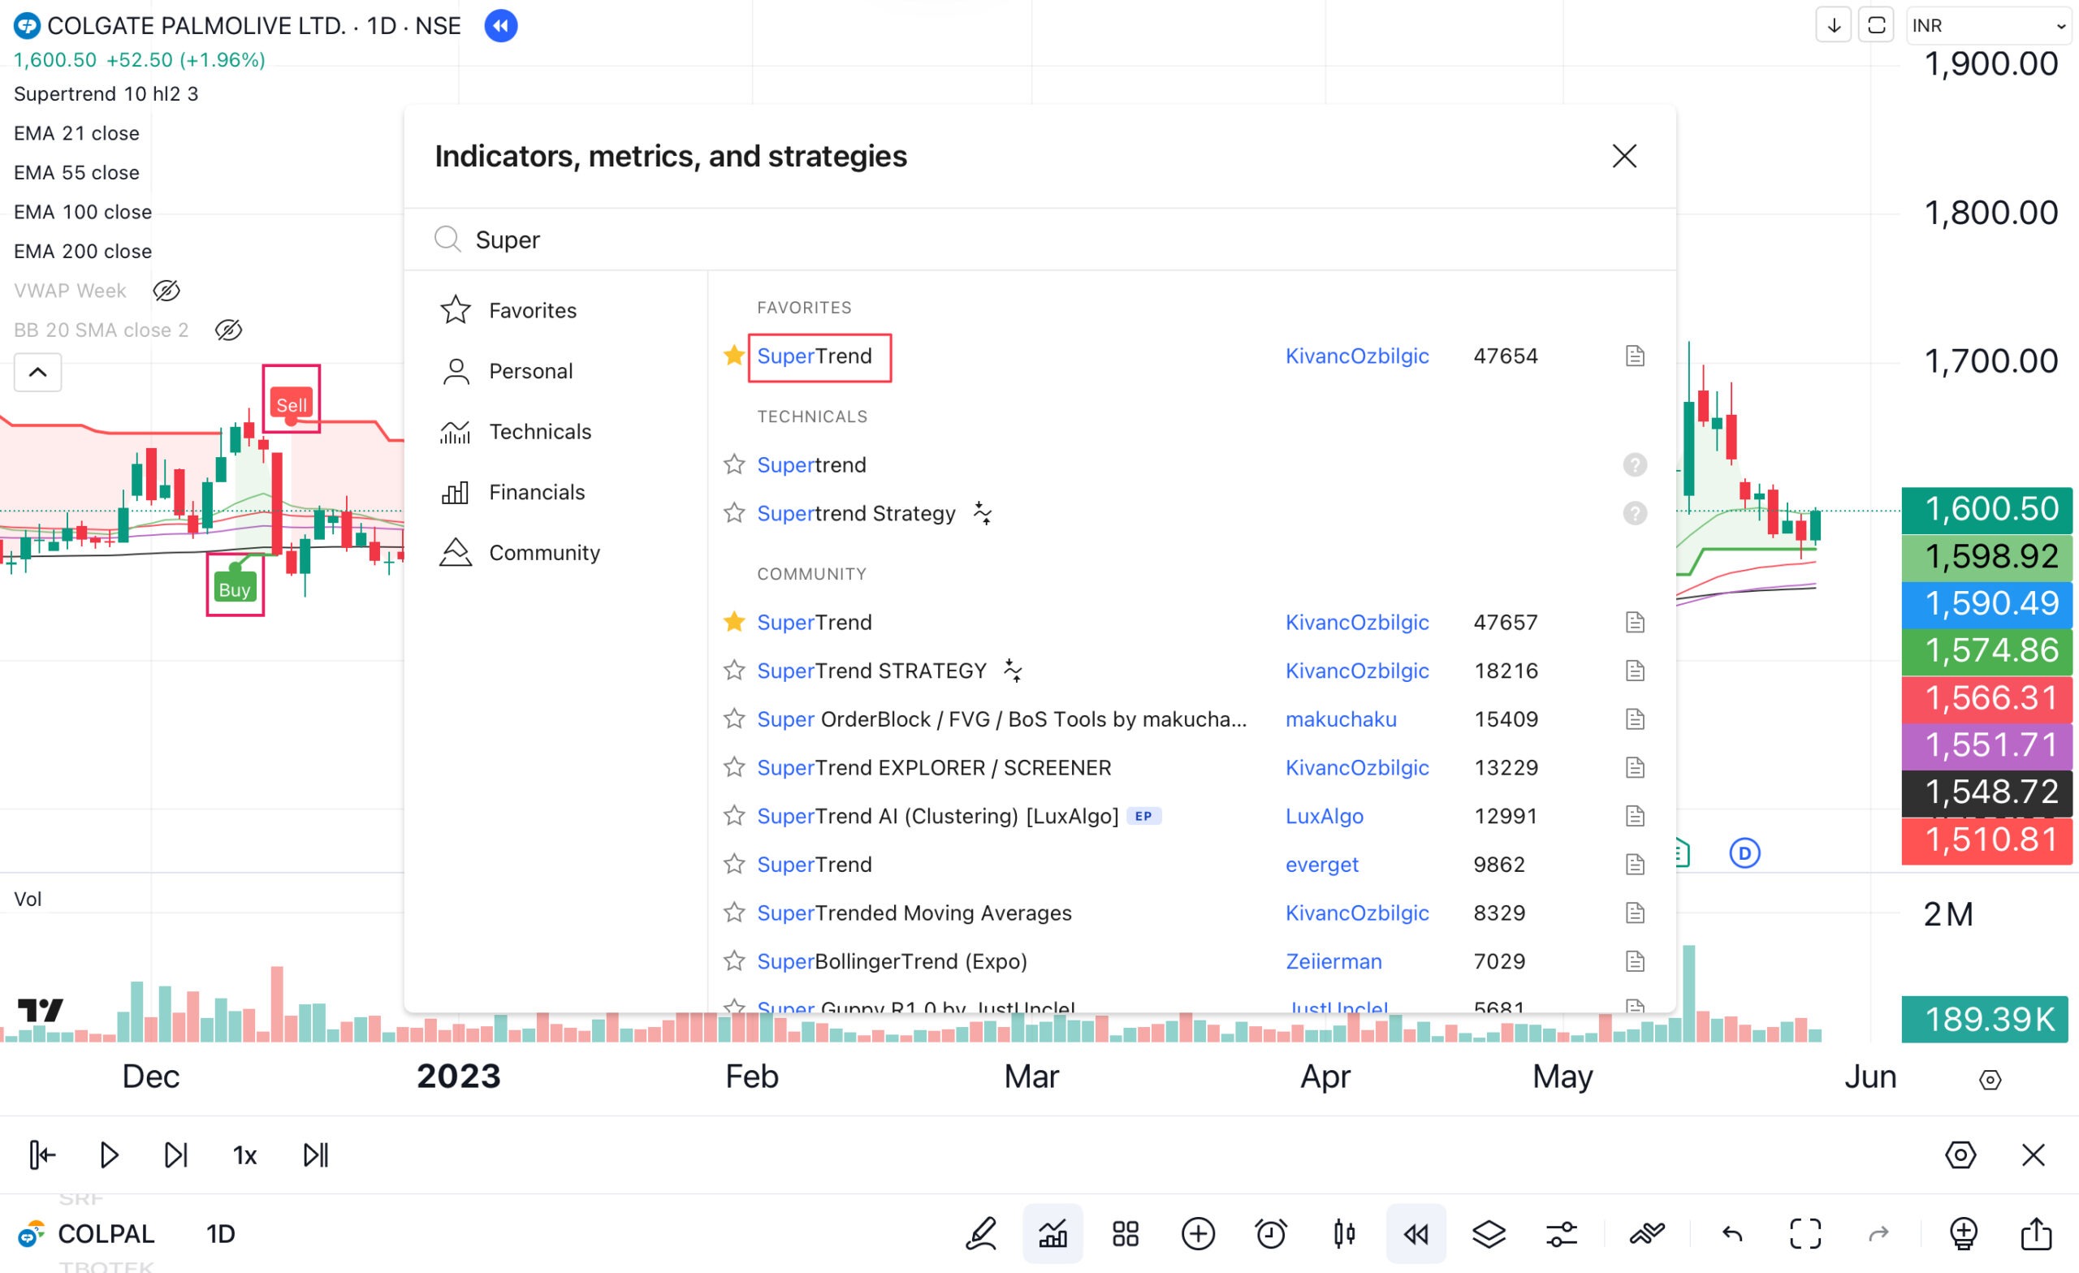Toggle visibility of the VWAP Week indicator

click(166, 291)
